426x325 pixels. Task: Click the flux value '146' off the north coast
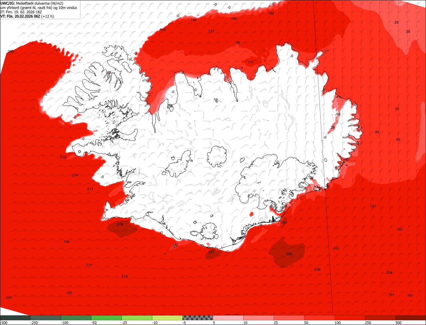(193, 20)
